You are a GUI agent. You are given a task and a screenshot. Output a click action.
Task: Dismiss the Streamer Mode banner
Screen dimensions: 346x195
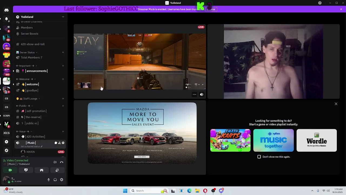click(x=341, y=9)
